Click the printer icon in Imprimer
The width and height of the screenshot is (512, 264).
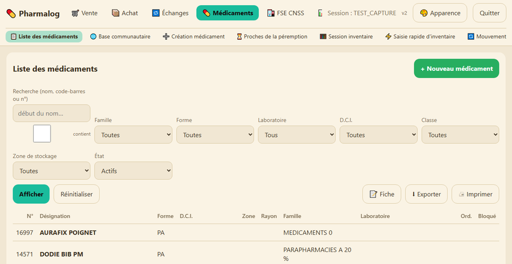461,195
